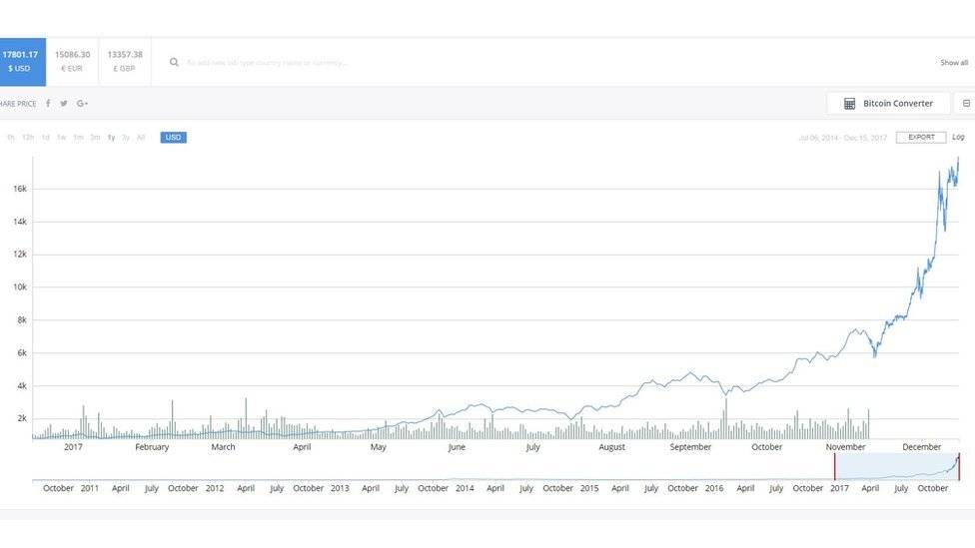Click the 16k y-axis label

click(x=20, y=189)
